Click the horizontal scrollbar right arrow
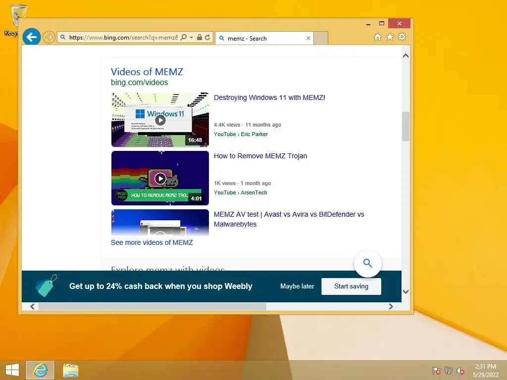 point(391,306)
